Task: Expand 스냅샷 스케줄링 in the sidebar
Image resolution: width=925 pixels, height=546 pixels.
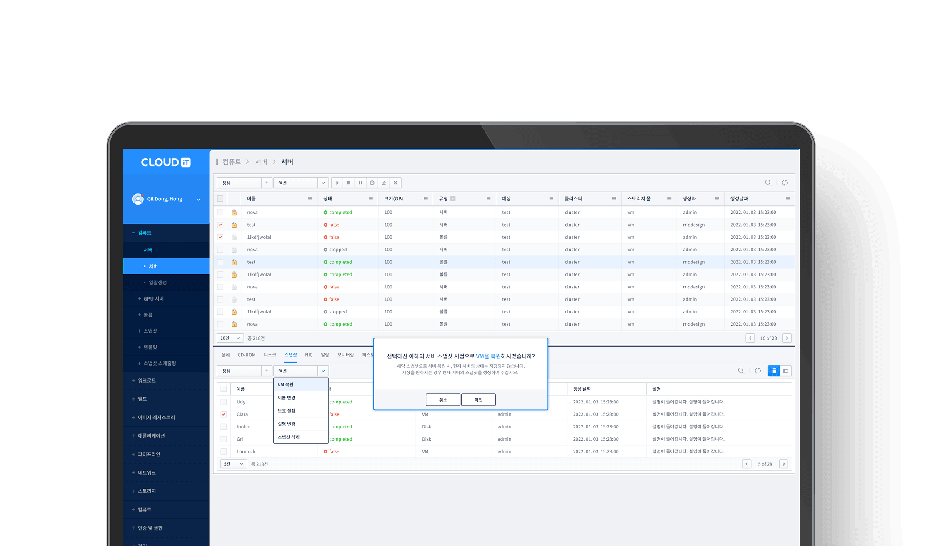Action: 157,363
